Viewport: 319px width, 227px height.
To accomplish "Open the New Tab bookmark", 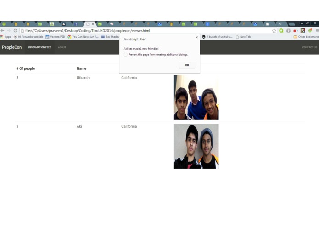I will pos(243,37).
